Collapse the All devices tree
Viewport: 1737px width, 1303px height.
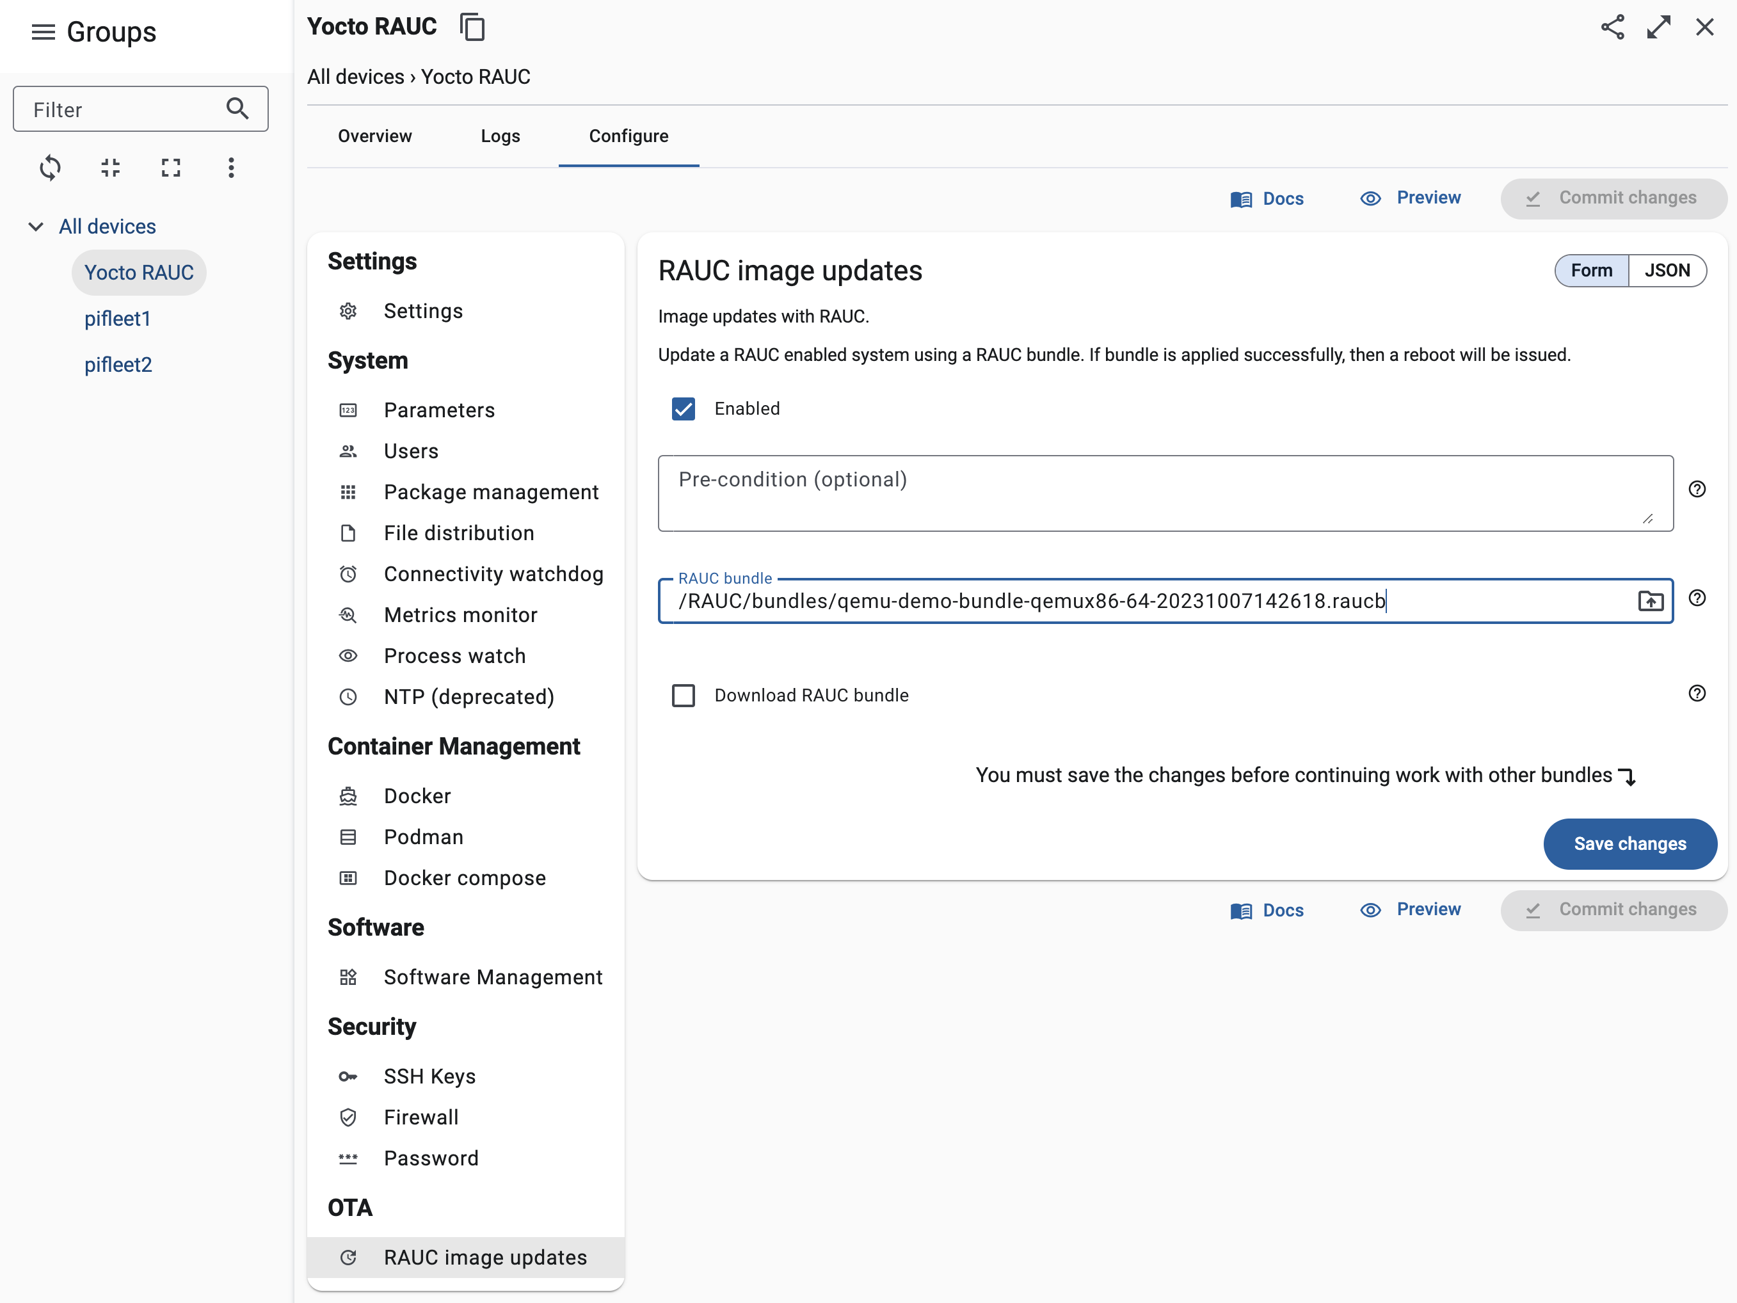click(x=36, y=226)
